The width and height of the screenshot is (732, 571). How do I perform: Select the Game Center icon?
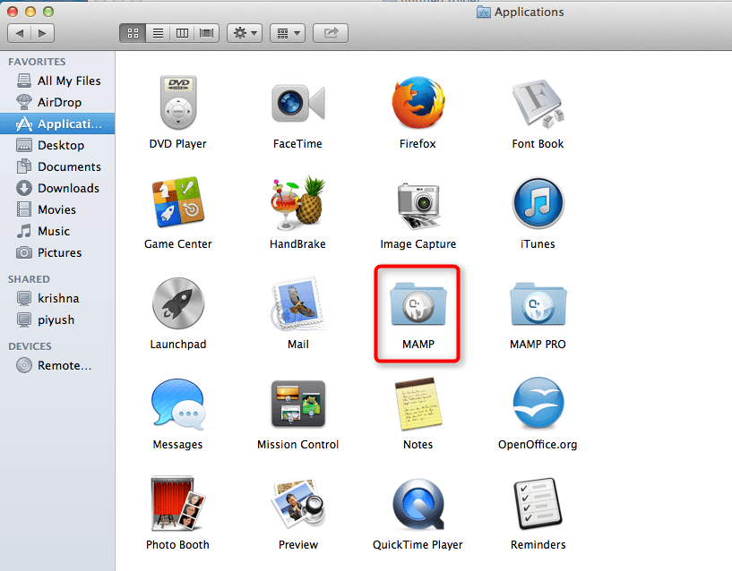pos(178,202)
